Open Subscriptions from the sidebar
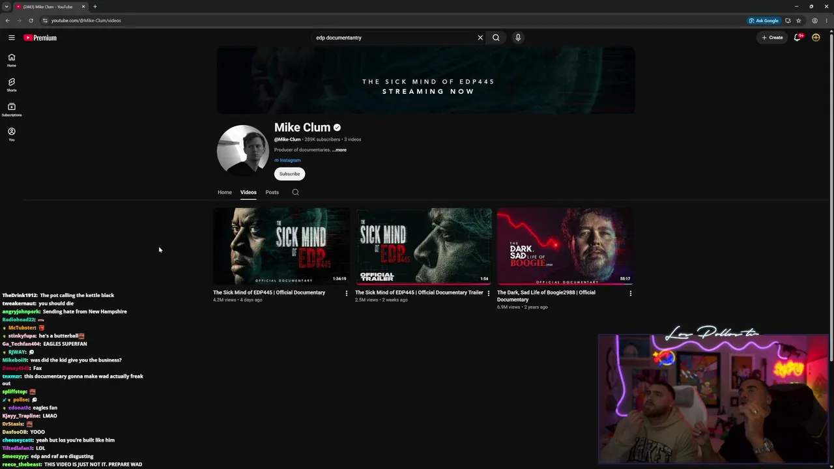Screen dimensions: 834x469 pyautogui.click(x=12, y=109)
